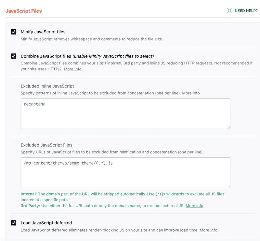Toggle the Combine JavaScript files checkbox
The width and height of the screenshot is (260, 241).
click(x=14, y=56)
